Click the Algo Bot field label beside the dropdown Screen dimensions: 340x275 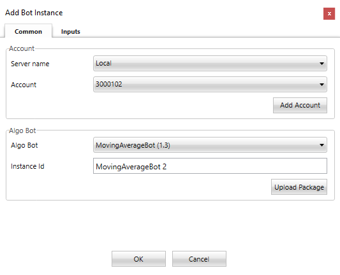click(x=24, y=145)
